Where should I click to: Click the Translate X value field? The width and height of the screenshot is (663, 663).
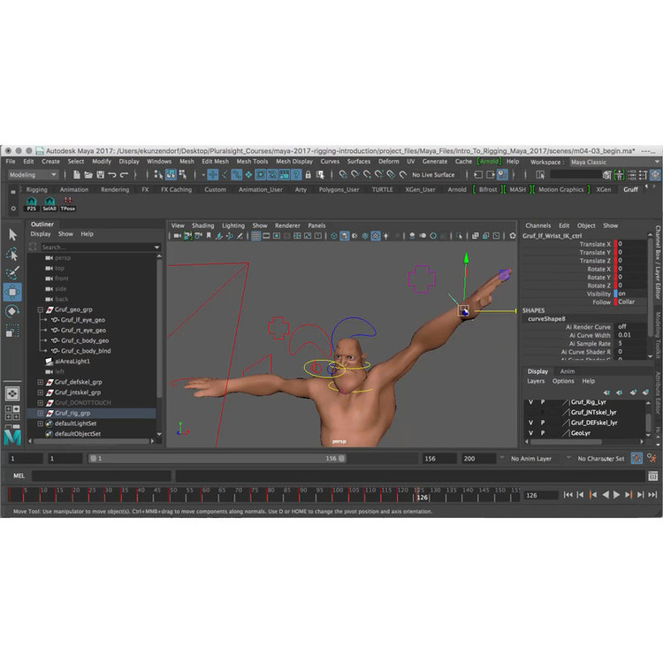click(631, 243)
